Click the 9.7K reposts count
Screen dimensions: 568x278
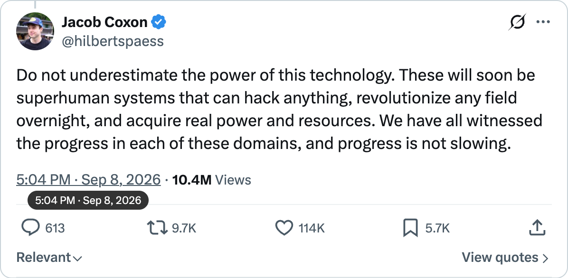pos(184,228)
